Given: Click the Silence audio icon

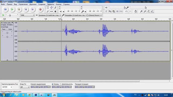Looking at the screenshot, I should pyautogui.click(x=121, y=11).
